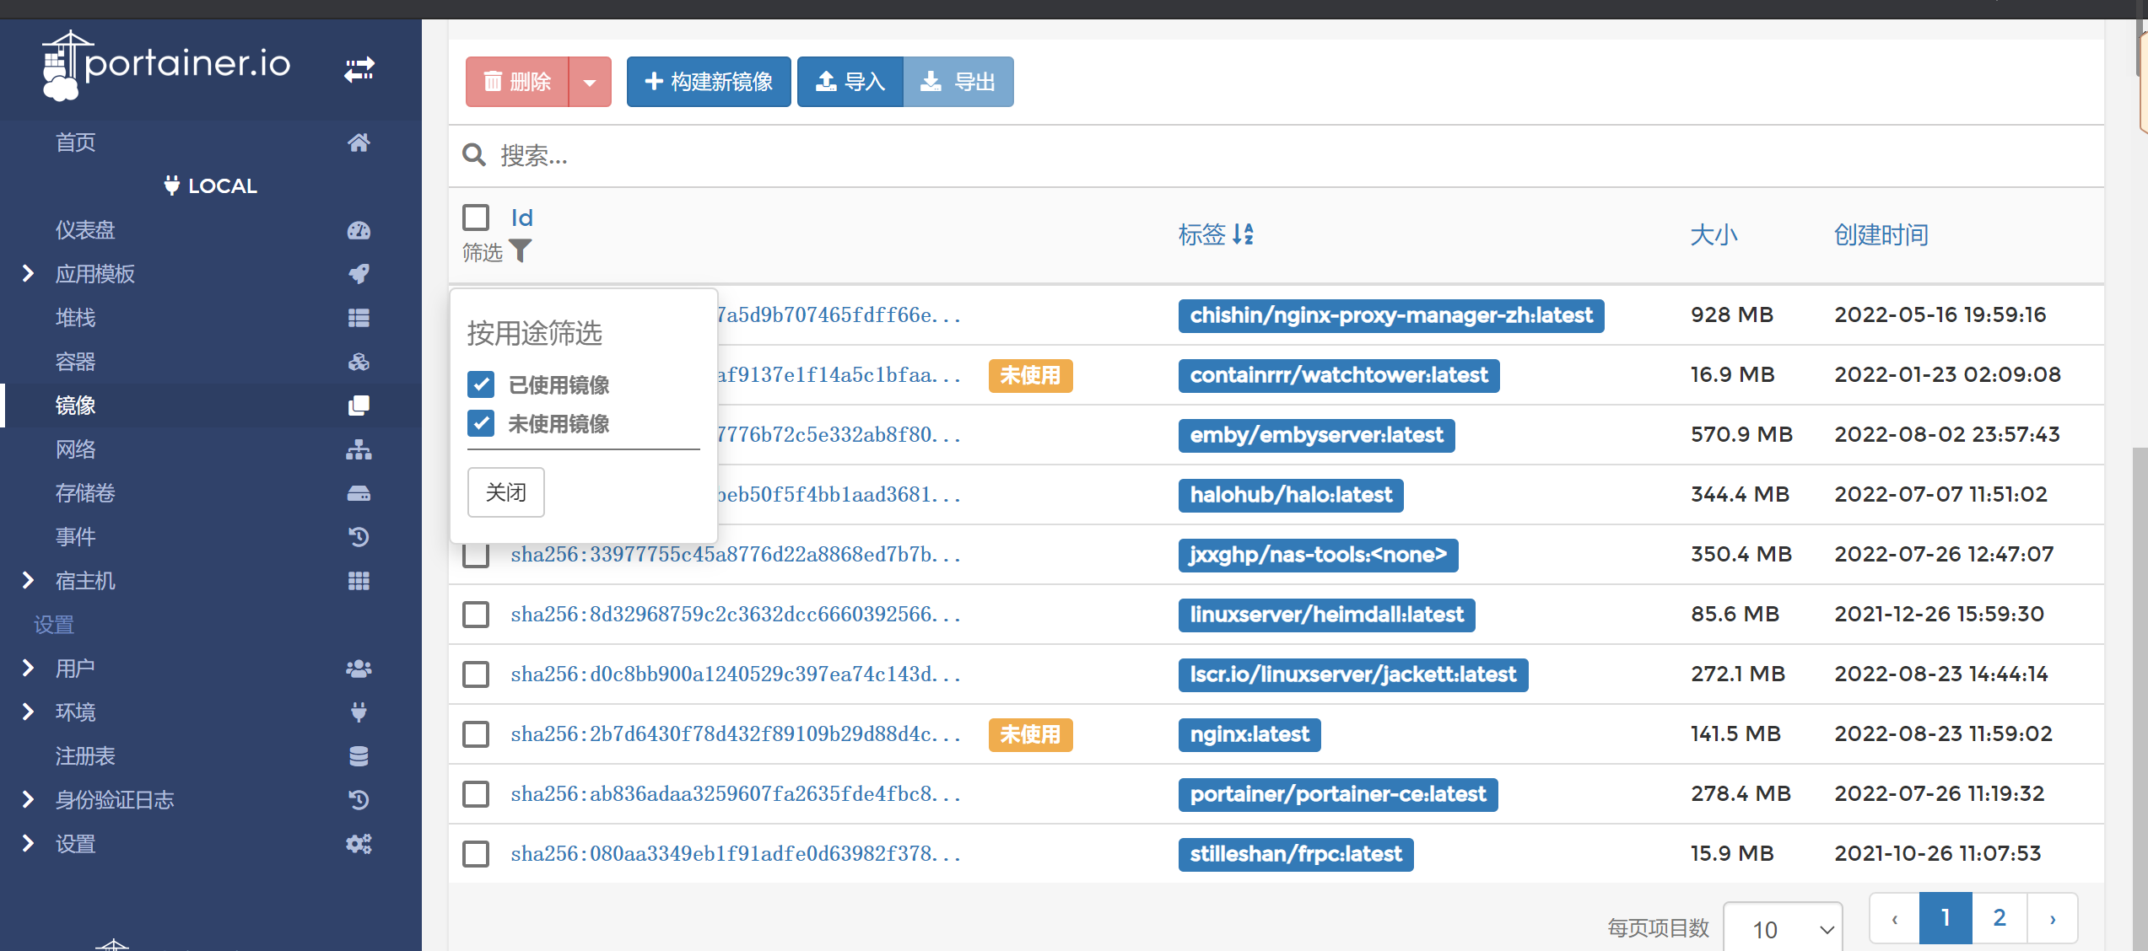Sort by the 创建时间 column header

coord(1881,234)
